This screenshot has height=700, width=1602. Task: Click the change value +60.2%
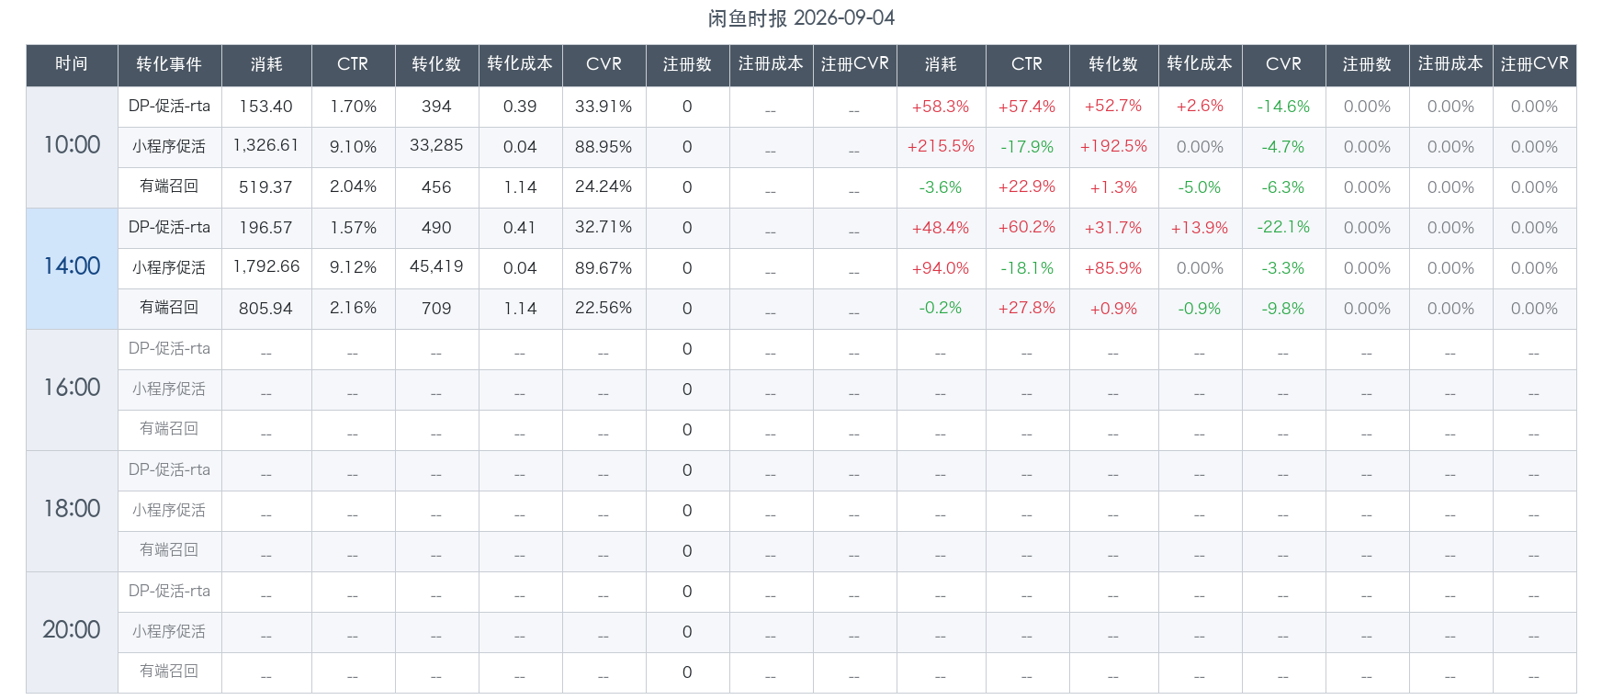[1027, 228]
